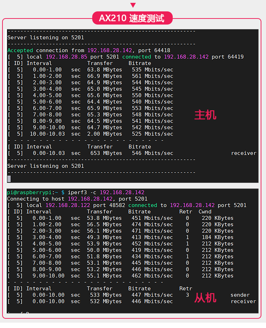Click port number 64419

pyautogui.click(x=235, y=57)
